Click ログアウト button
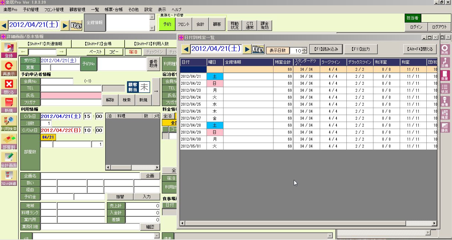Image resolution: width=452 pixels, height=240 pixels. tap(439, 27)
